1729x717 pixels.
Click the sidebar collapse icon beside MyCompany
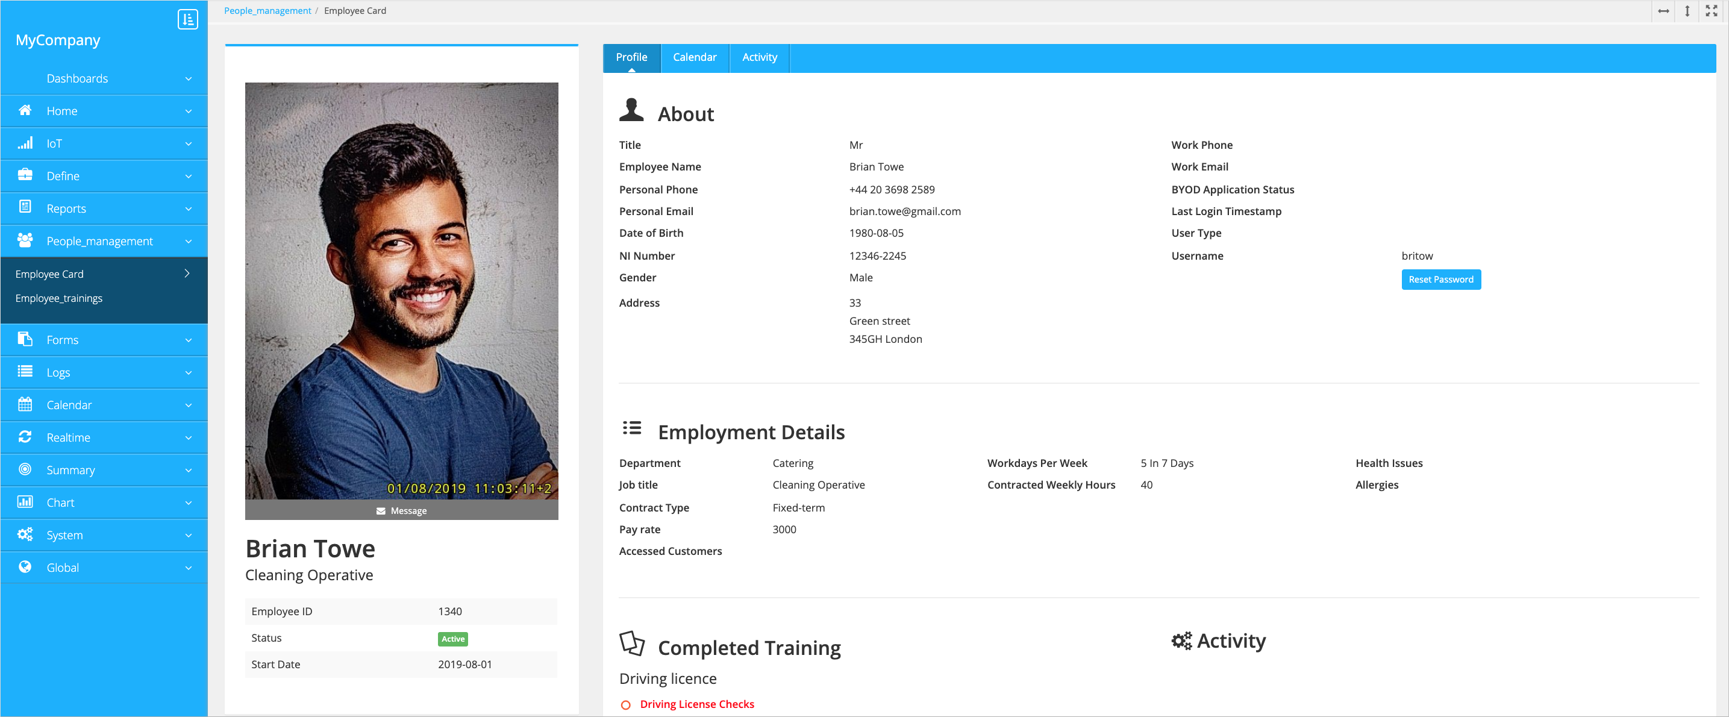pyautogui.click(x=187, y=19)
